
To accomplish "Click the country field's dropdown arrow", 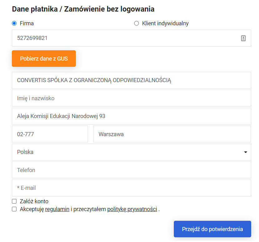I will tap(246, 152).
